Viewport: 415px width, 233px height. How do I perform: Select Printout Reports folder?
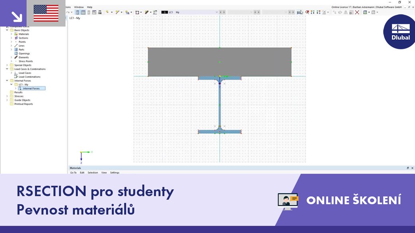coord(24,104)
